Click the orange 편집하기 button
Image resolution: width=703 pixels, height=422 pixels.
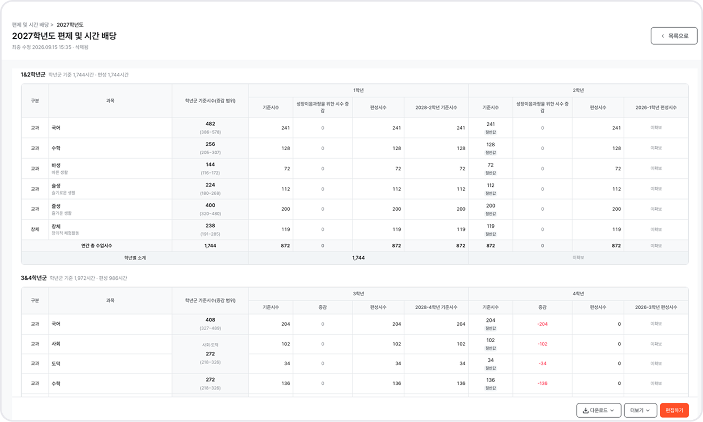pyautogui.click(x=674, y=410)
